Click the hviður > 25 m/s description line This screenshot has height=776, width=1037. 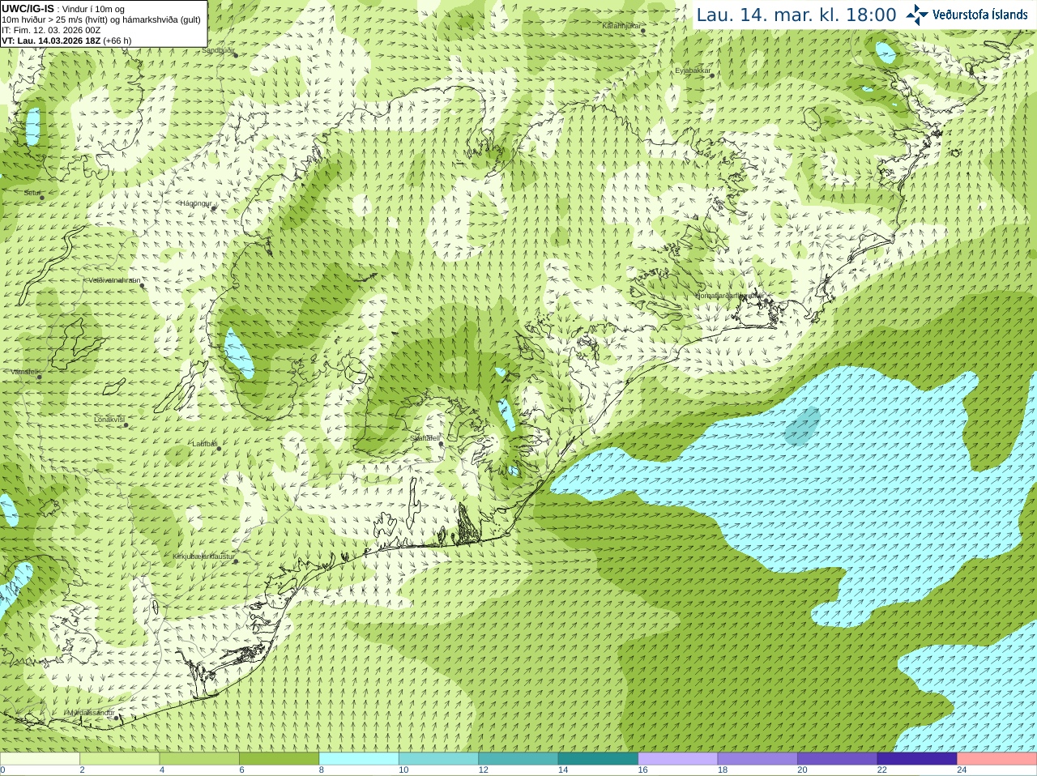click(101, 19)
